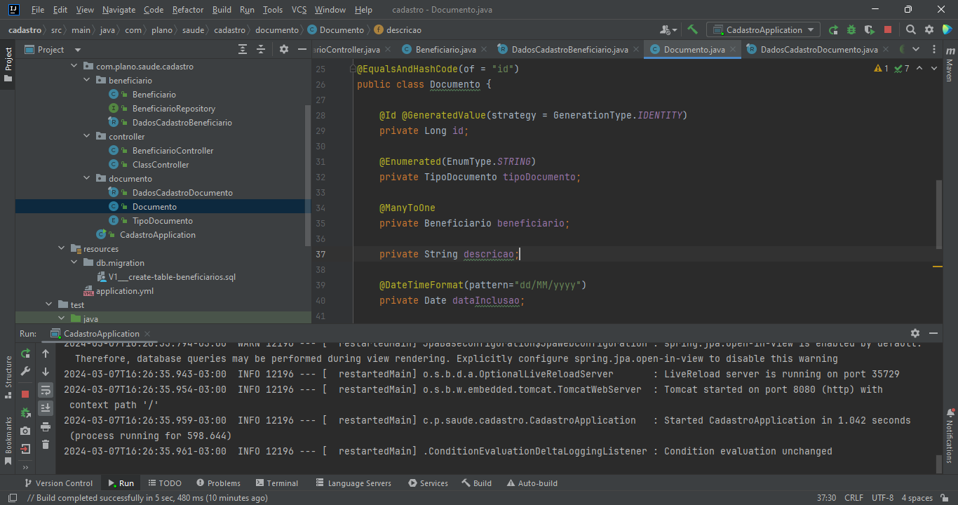The image size is (958, 505).
Task: Rerun CadastroApplication from the top toolbar
Action: click(x=833, y=29)
